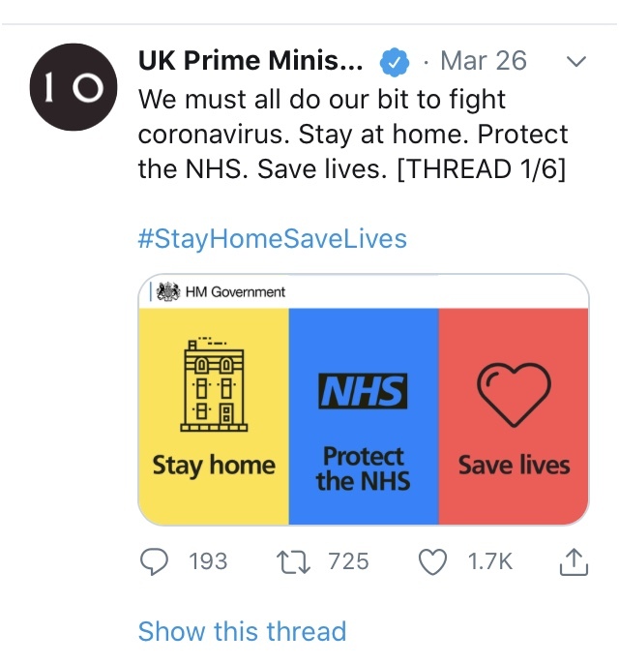Click the 1.7K likes count
Screen dimensions: 619x664
pyautogui.click(x=490, y=560)
